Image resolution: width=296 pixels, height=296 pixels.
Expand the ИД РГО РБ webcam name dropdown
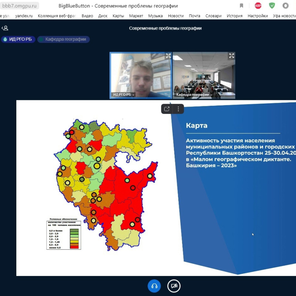point(124,95)
